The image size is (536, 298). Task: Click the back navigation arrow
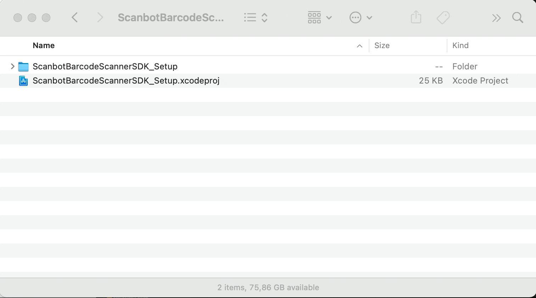click(75, 17)
